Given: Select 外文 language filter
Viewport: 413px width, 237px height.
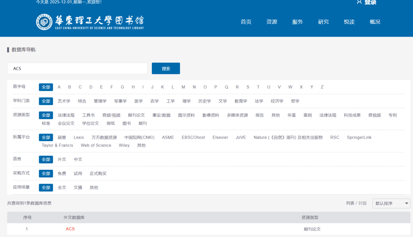Looking at the screenshot, I should point(62,160).
